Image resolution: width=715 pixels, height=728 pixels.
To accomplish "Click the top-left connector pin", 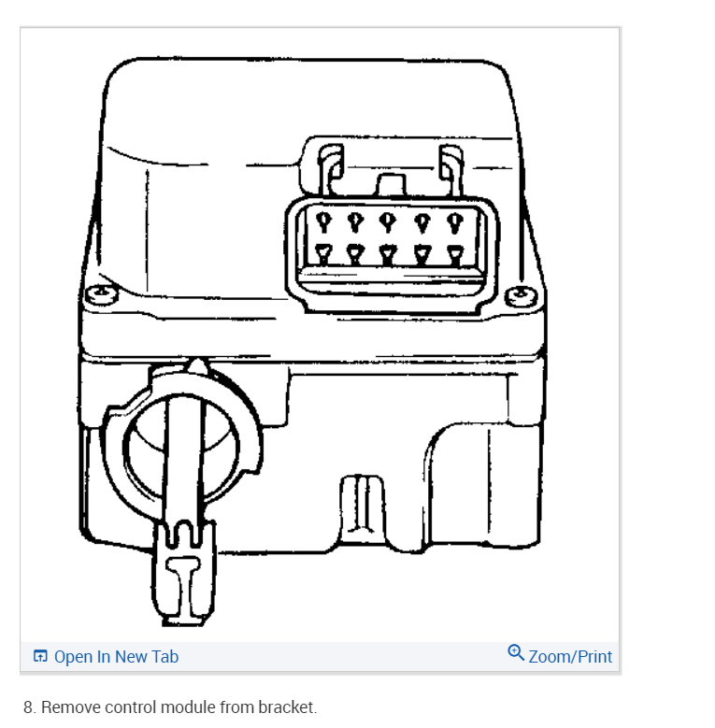I will click(x=323, y=221).
